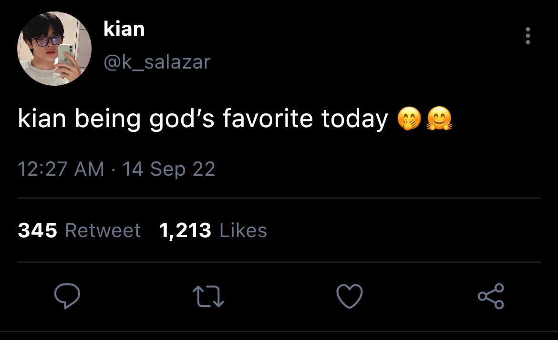558x340 pixels.
Task: Open the three-dot more options menu
Action: [x=528, y=36]
